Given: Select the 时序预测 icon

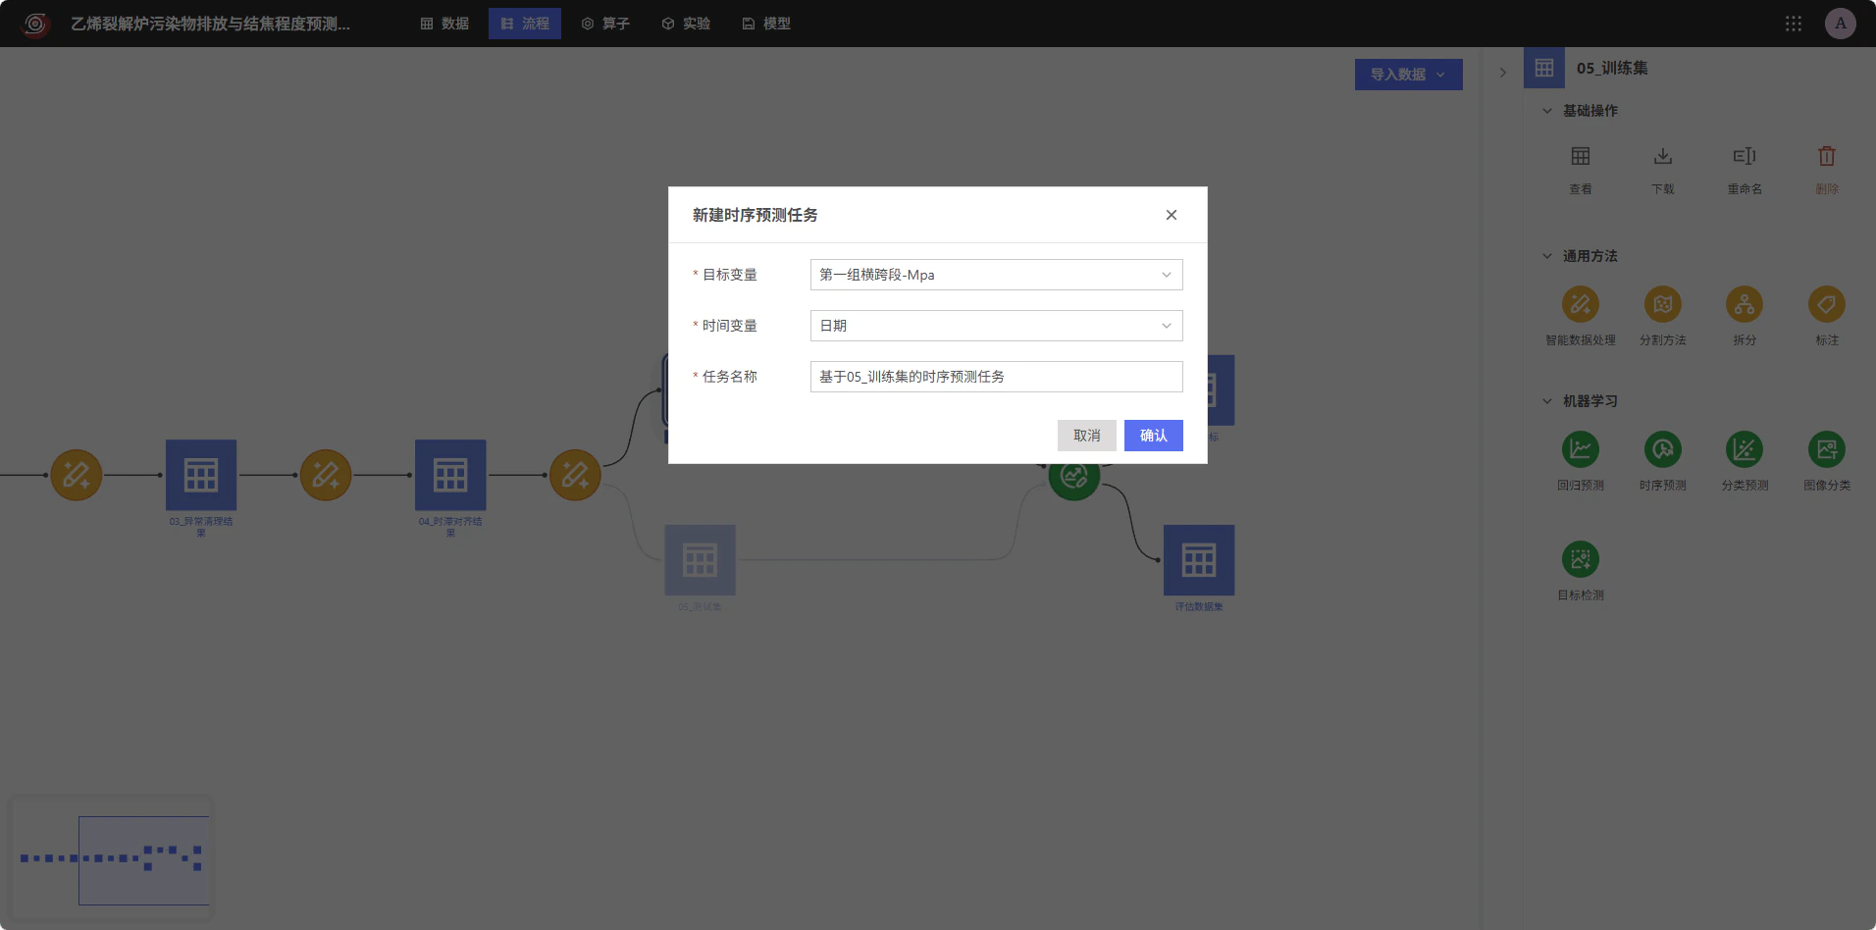Looking at the screenshot, I should point(1663,449).
